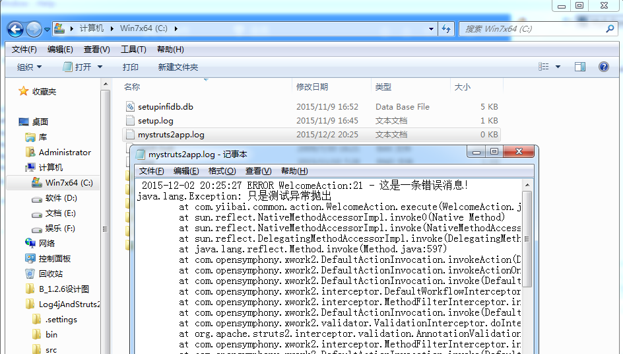Select the Control Panel (控制面板) item

54,258
